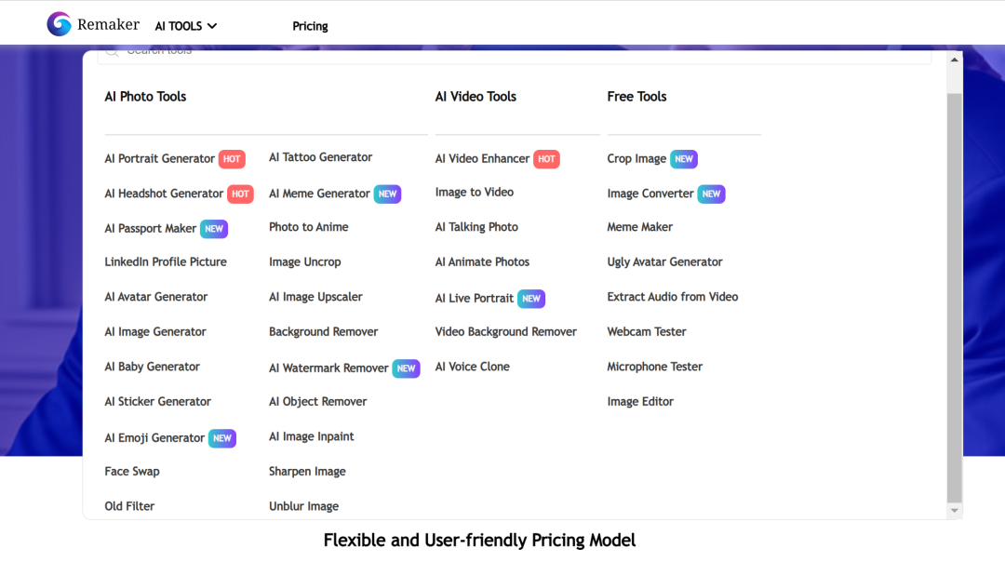Click the HOT badge beside AI Portrait Generator

coord(232,159)
